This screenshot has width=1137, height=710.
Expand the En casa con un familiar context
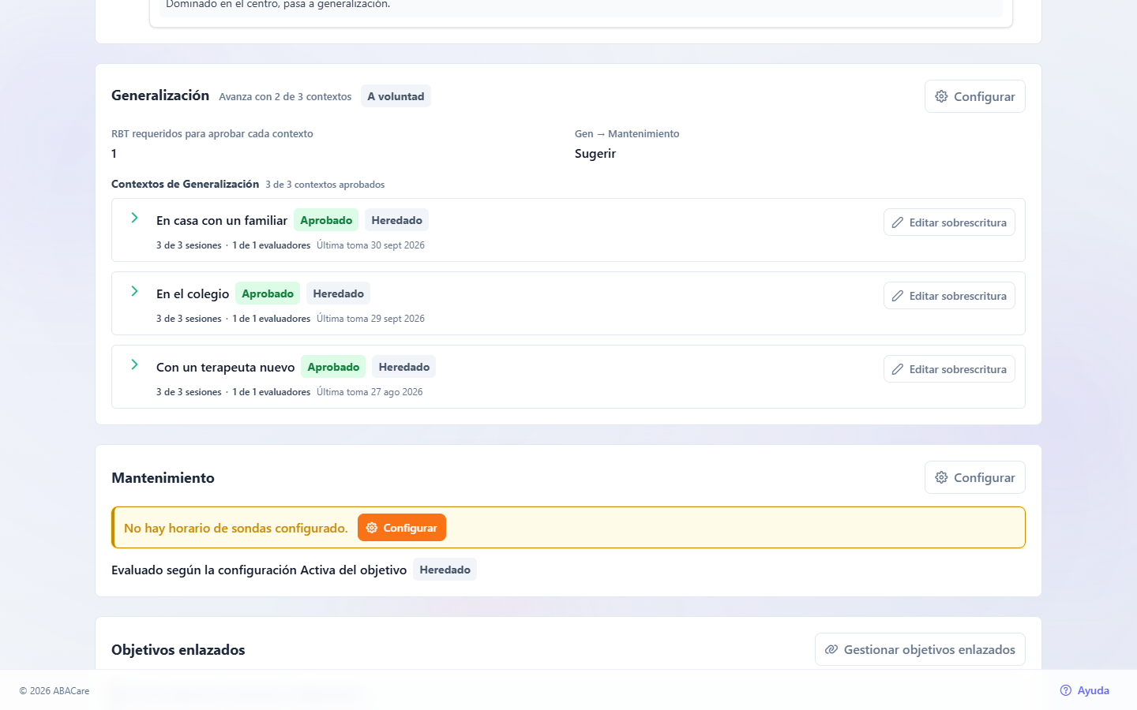click(x=134, y=218)
